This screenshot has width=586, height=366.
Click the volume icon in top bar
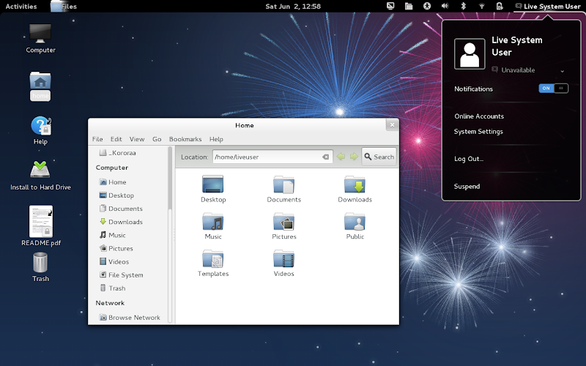click(x=445, y=6)
